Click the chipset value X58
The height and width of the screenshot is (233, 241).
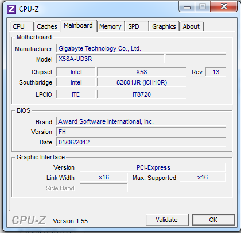point(142,72)
